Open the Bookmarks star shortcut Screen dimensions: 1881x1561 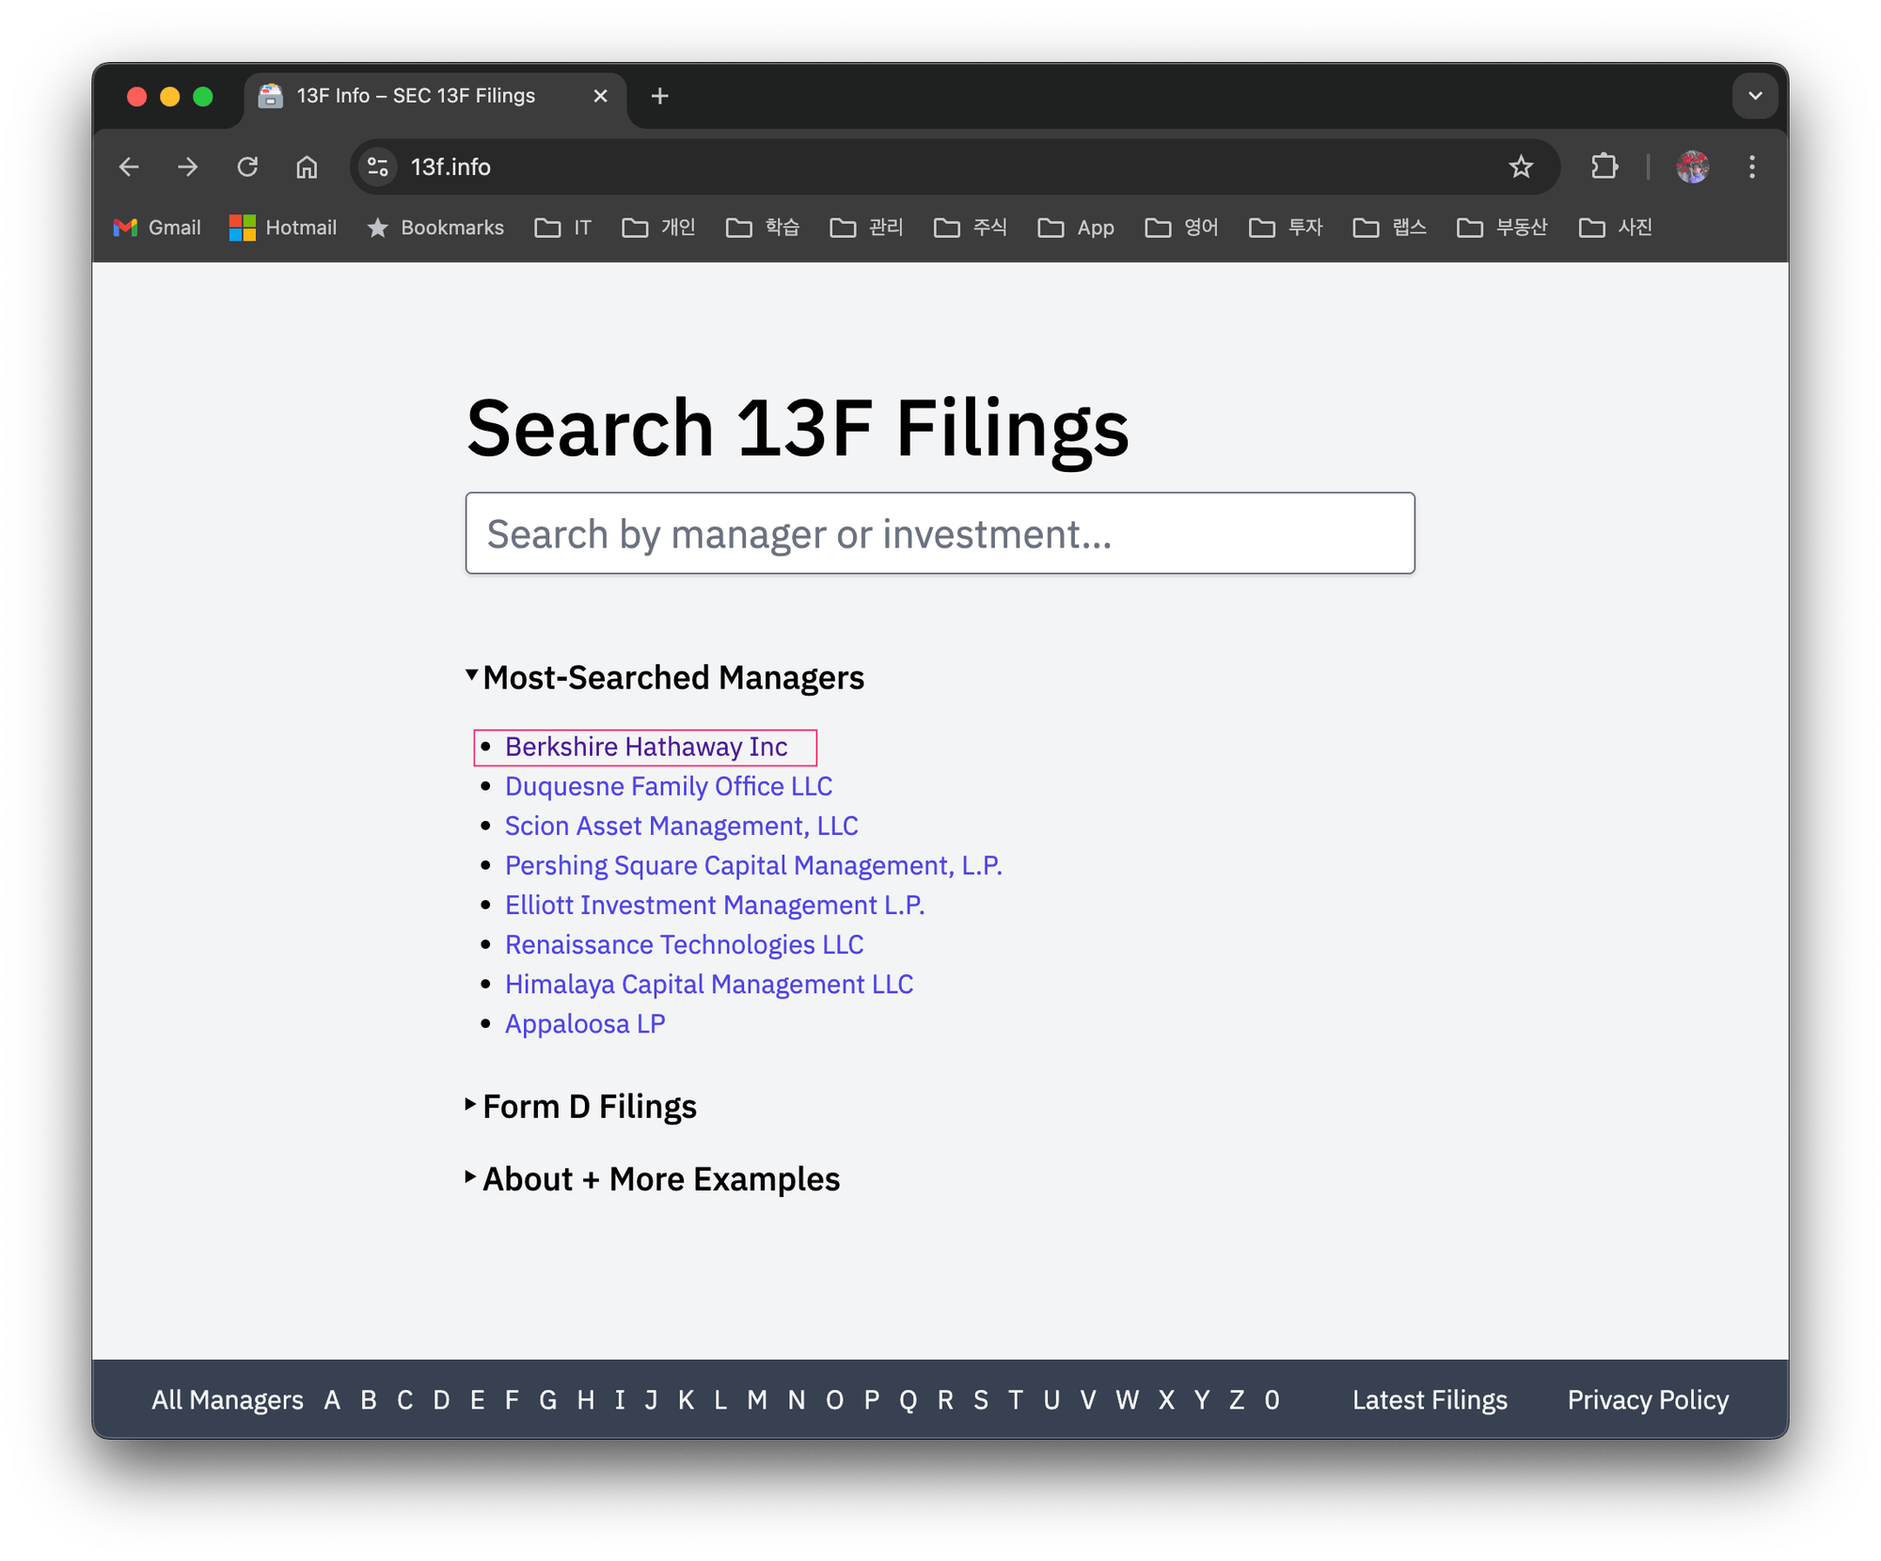435,228
